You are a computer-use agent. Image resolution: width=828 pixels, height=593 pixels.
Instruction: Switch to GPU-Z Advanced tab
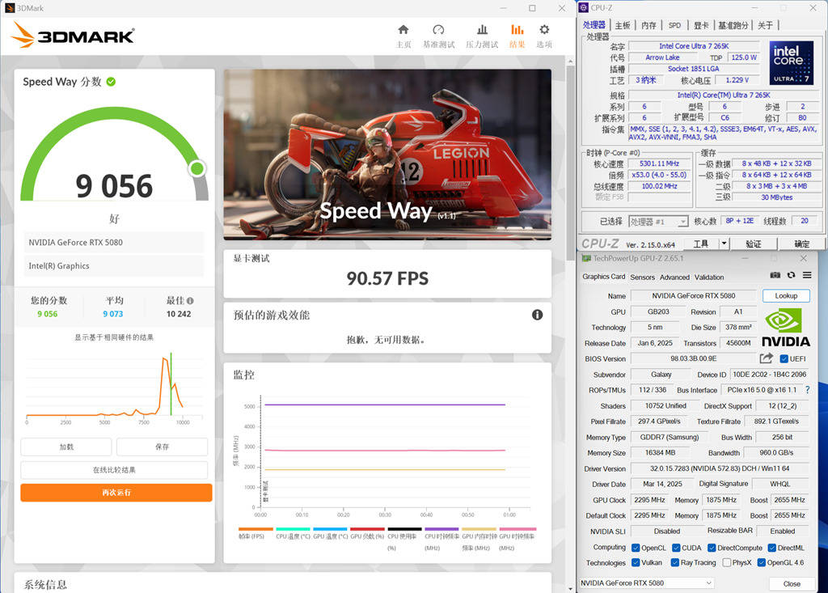(x=674, y=277)
